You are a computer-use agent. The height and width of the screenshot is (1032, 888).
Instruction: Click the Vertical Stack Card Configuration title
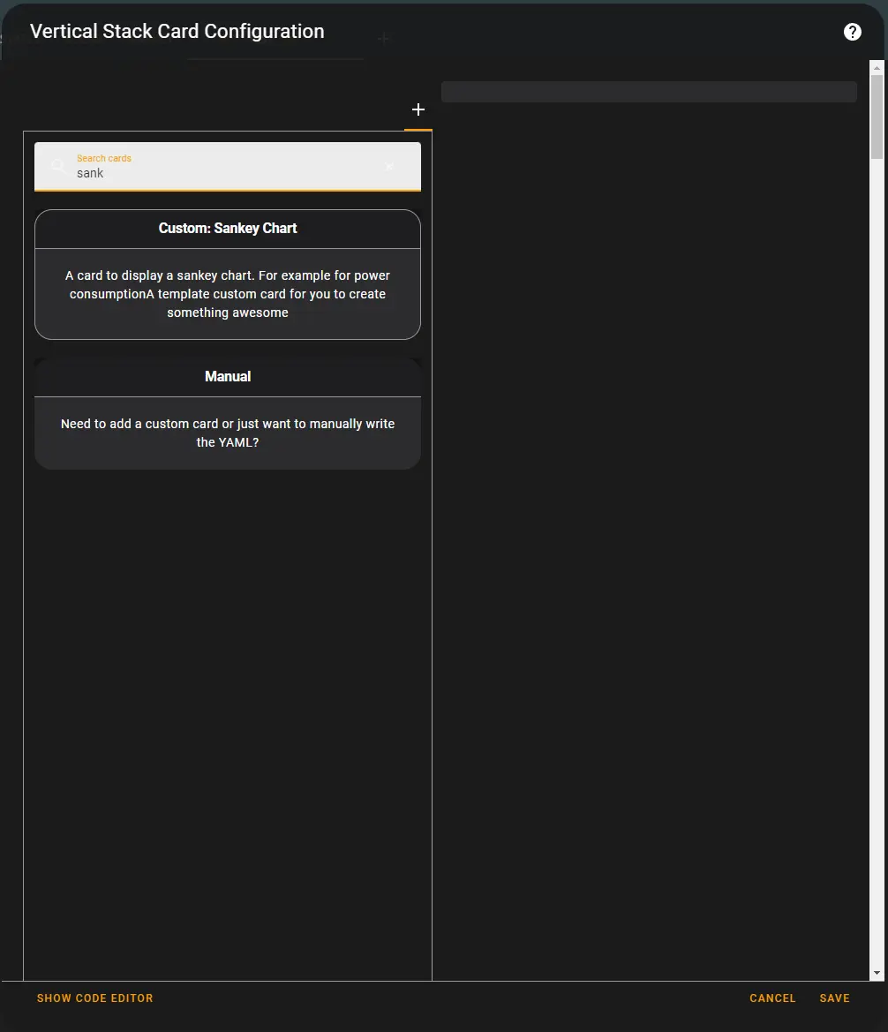click(177, 32)
